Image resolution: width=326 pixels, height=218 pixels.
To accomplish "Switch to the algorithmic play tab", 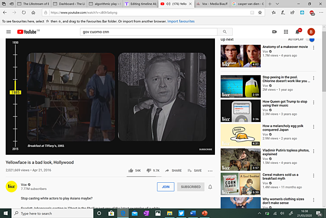I will (x=104, y=4).
